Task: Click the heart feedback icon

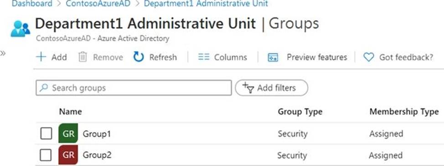Action: click(x=368, y=57)
